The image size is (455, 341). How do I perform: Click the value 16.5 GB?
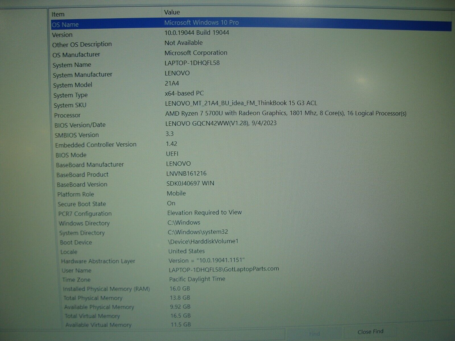[x=181, y=315]
